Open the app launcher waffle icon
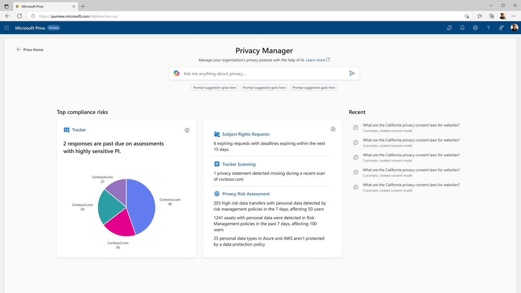This screenshot has width=521, height=293. click(7, 28)
